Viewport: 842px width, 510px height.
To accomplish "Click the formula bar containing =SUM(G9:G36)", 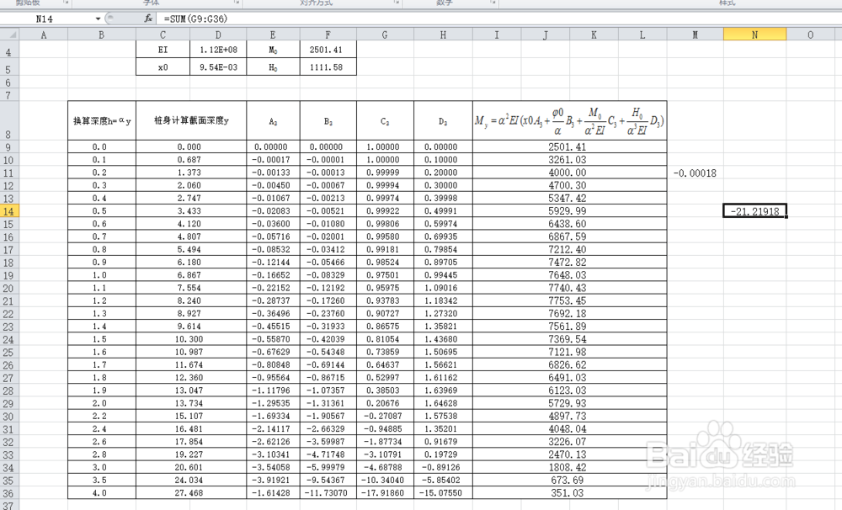I will (x=499, y=19).
